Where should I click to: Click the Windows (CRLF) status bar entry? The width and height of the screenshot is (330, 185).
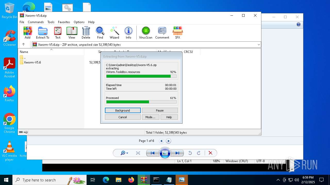tap(237, 161)
